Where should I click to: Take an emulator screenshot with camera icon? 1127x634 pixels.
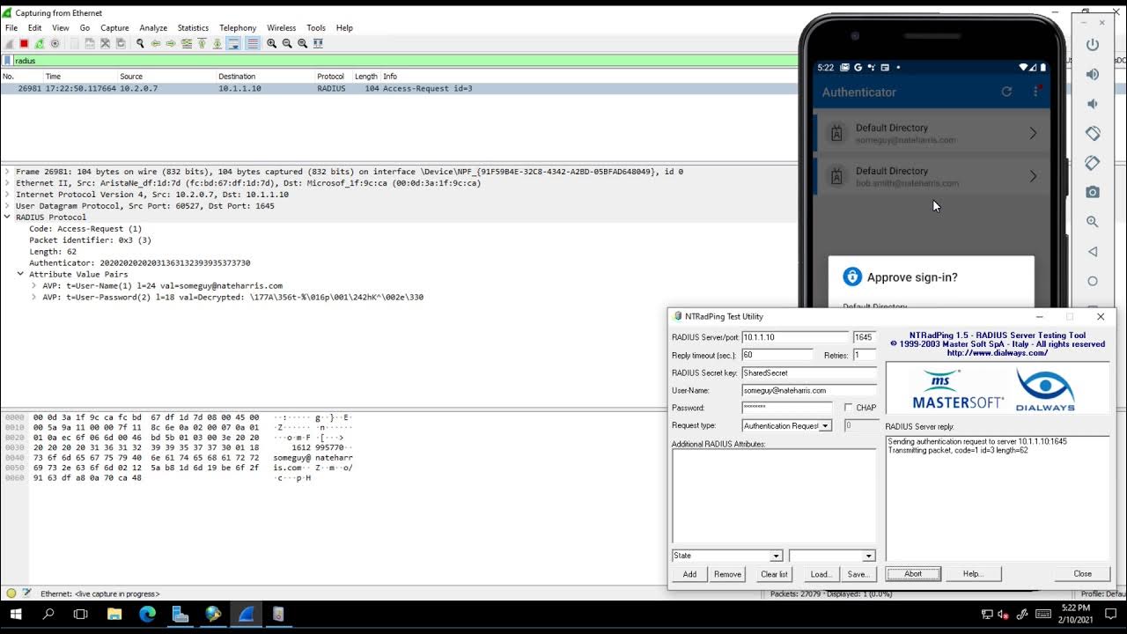point(1093,192)
